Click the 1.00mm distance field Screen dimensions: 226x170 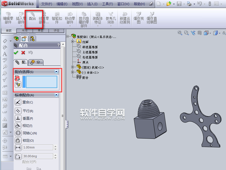coord(38,147)
